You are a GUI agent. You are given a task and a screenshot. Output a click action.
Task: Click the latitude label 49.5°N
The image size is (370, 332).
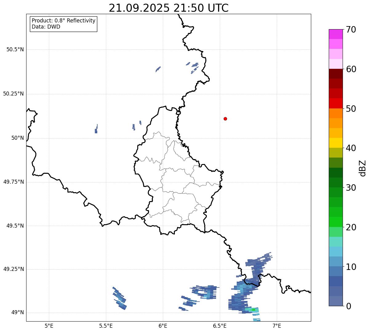(x=15, y=226)
